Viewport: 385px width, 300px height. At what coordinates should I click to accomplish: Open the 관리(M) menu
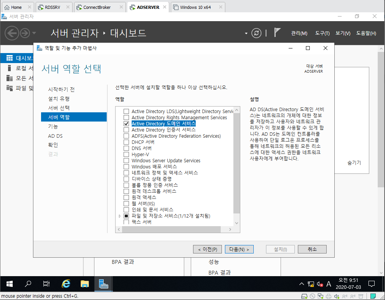[299, 33]
